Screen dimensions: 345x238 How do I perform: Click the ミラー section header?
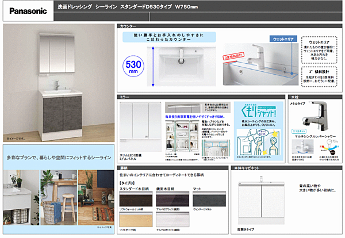click(201, 97)
